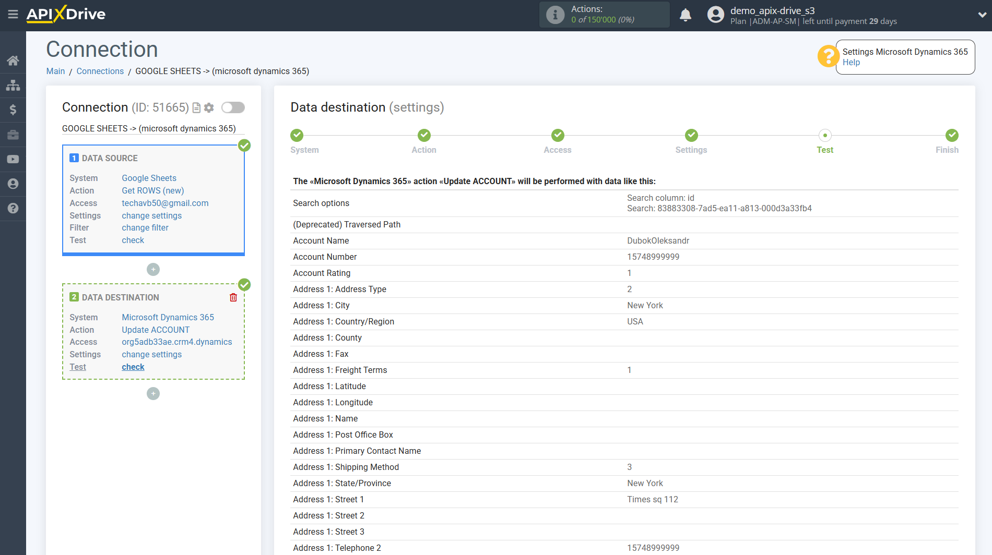Click change settings in Data Destination
Screen dimensions: 992x555
(x=152, y=354)
